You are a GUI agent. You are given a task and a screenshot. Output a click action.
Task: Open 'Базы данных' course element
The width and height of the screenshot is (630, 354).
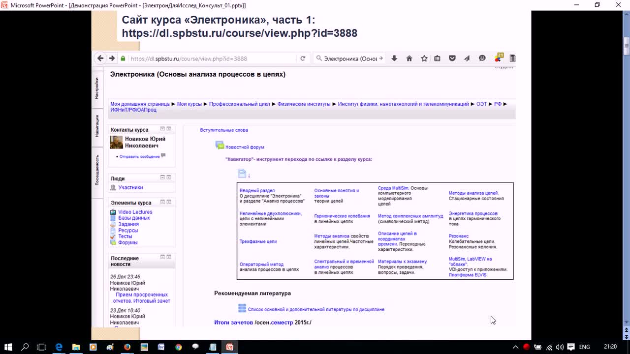pyautogui.click(x=134, y=218)
